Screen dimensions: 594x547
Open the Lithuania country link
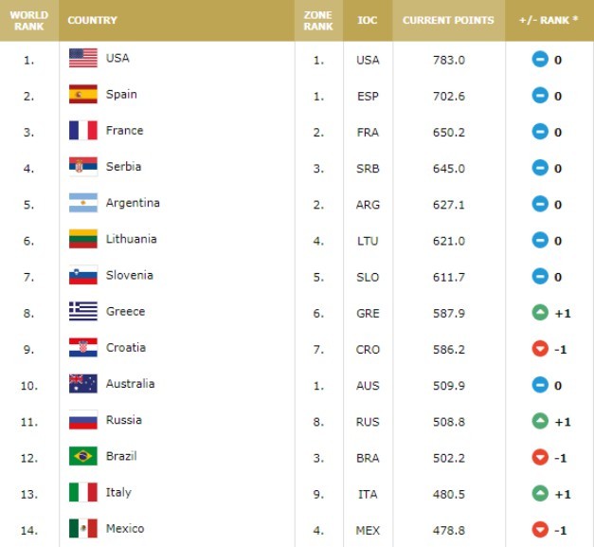pos(131,239)
